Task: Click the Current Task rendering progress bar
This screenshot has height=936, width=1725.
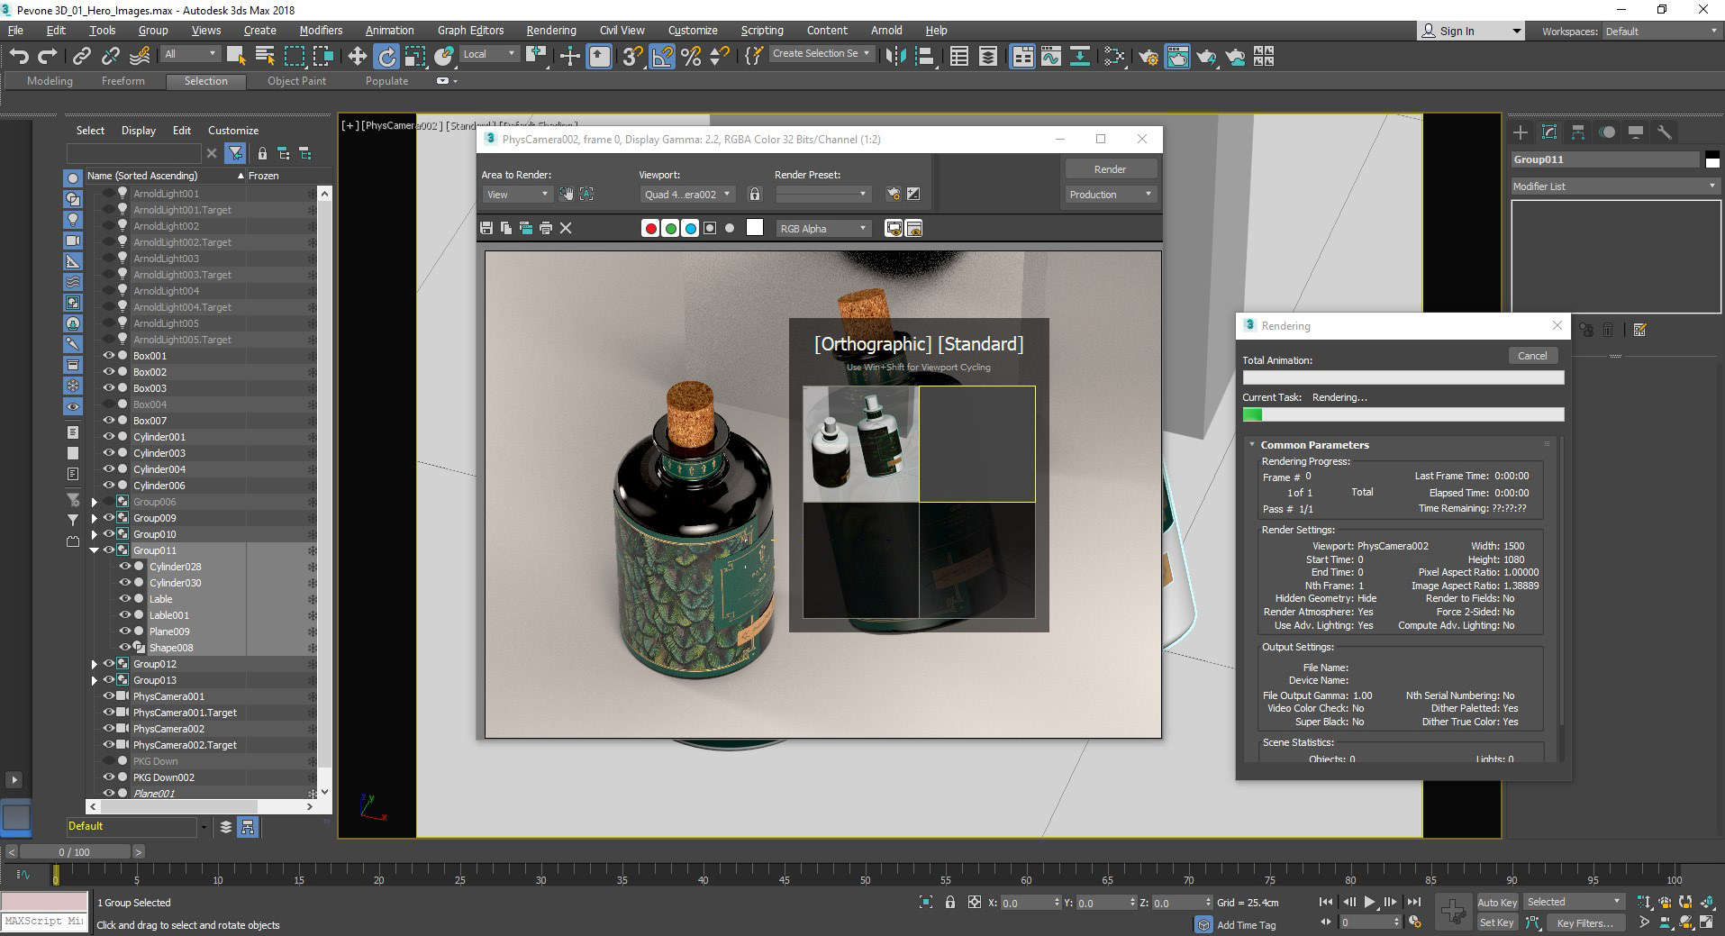Action: 1403,414
